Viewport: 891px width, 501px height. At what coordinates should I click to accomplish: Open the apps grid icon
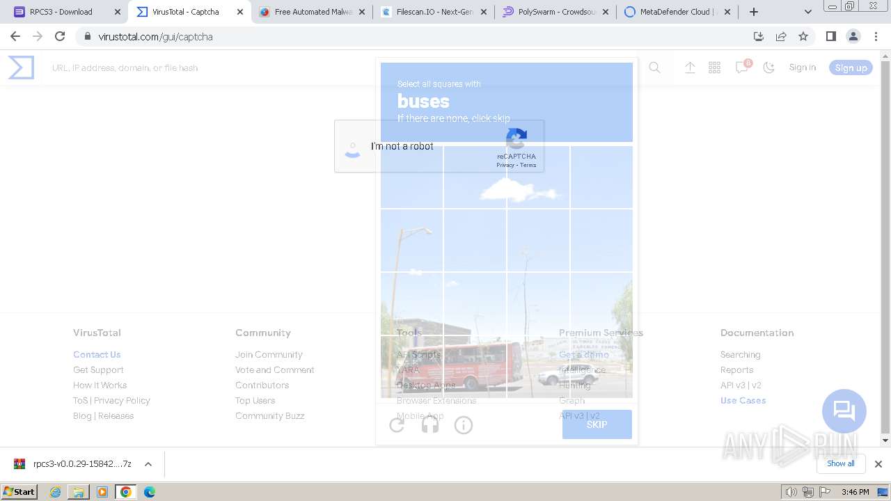tap(714, 67)
